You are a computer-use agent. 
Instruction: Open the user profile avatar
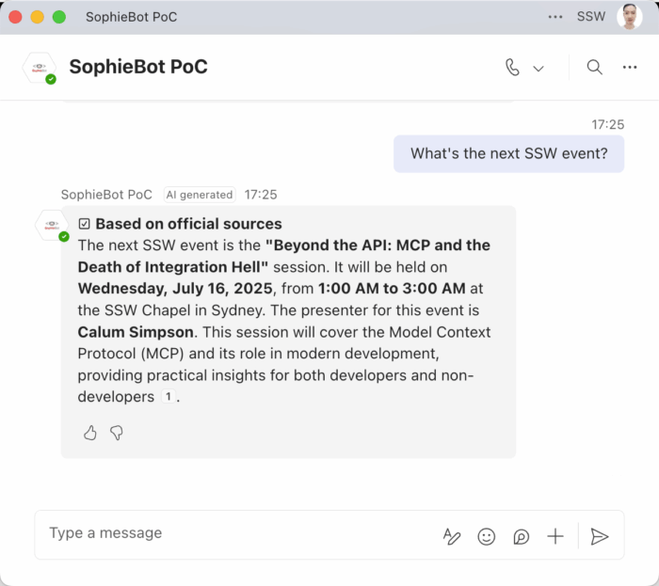coord(629,17)
